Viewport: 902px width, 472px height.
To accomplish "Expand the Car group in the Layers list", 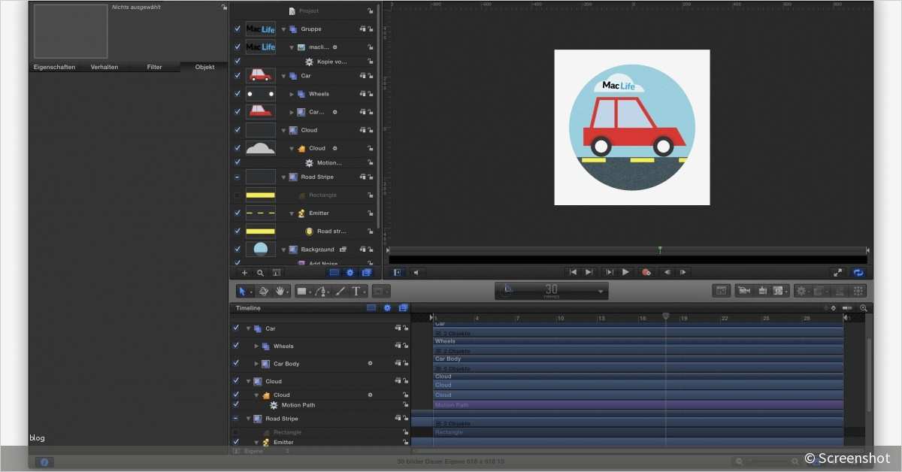I will point(283,75).
